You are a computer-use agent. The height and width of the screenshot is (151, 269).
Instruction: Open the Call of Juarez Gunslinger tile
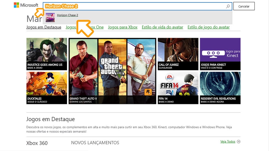coord(178,54)
